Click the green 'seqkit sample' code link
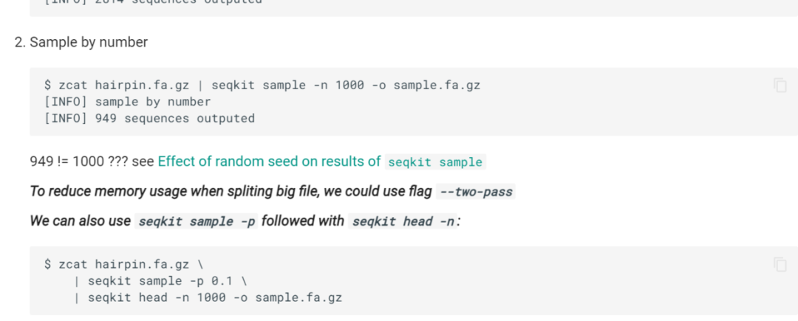The image size is (798, 321). 435,162
